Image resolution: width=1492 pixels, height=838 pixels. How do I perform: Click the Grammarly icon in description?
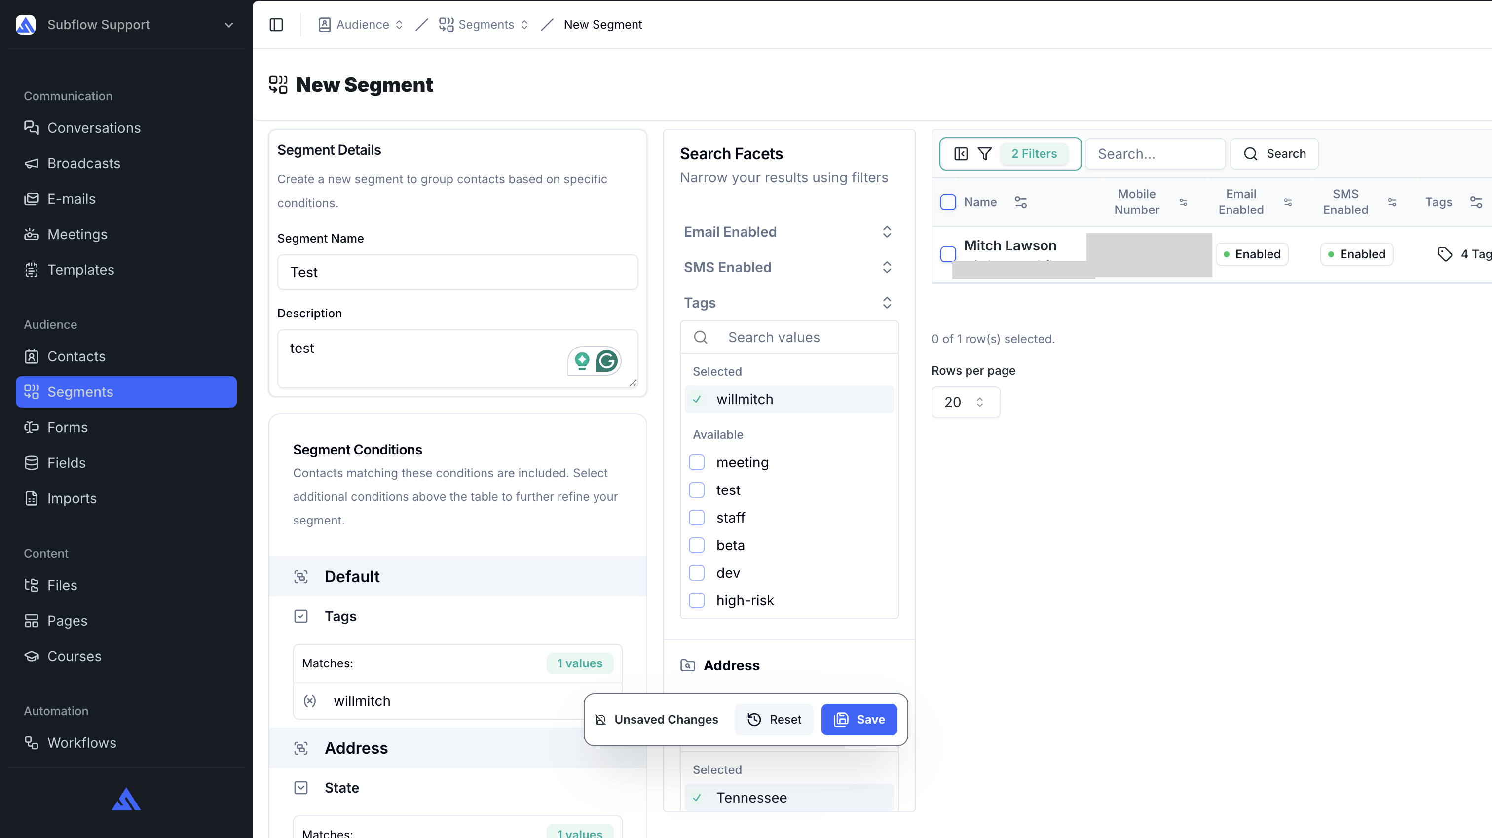tap(606, 361)
